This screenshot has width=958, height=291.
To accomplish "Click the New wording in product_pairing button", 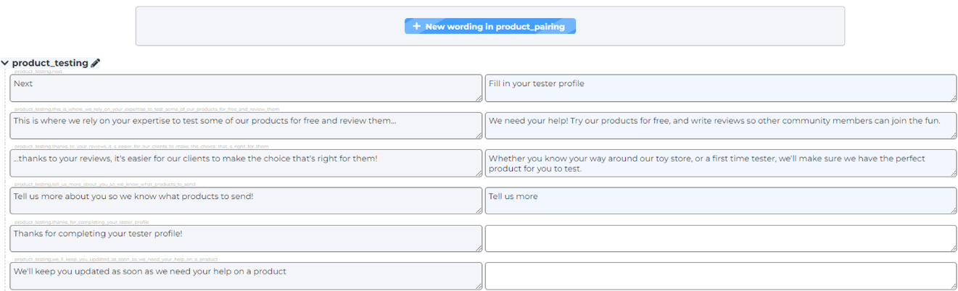I will point(490,26).
